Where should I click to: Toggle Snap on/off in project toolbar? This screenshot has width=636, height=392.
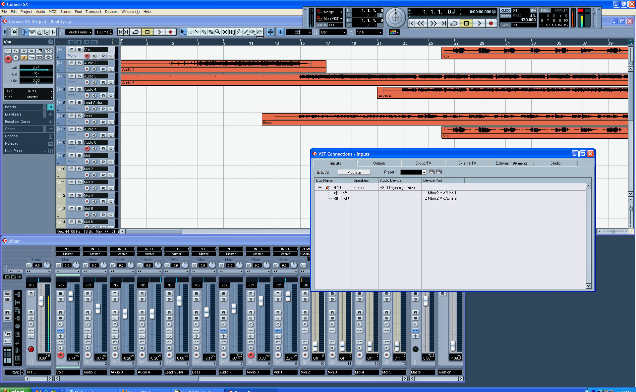click(x=280, y=32)
